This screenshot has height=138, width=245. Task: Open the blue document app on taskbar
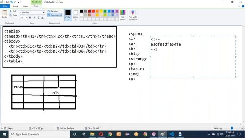click(x=180, y=134)
